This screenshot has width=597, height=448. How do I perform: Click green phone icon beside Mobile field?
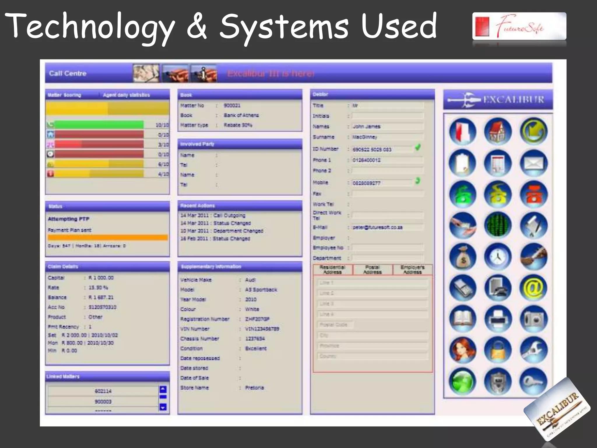418,181
